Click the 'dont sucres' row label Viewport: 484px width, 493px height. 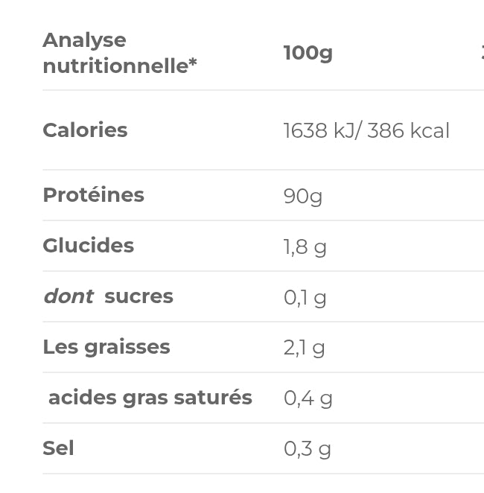tap(109, 296)
